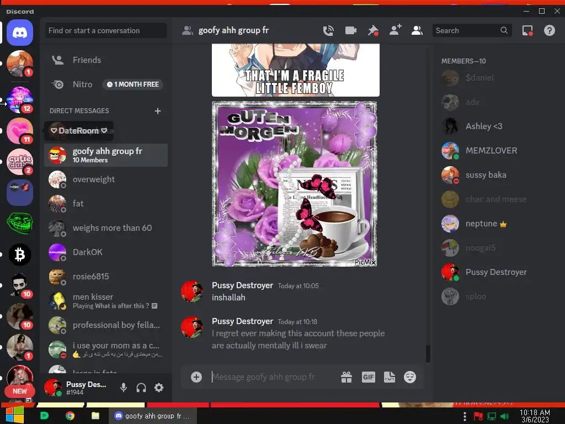The height and width of the screenshot is (424, 565).
Task: Select goofy ahh group fr conversation
Action: [x=105, y=155]
